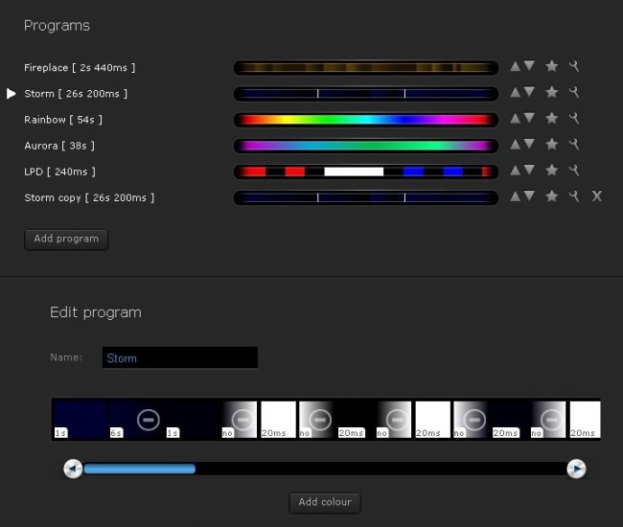Delete Storm copy using the X icon

(596, 196)
